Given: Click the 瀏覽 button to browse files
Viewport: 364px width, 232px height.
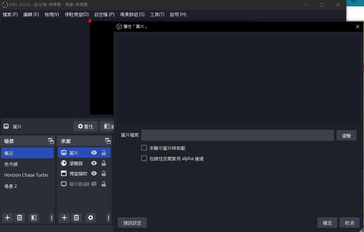Looking at the screenshot, I should 346,135.
